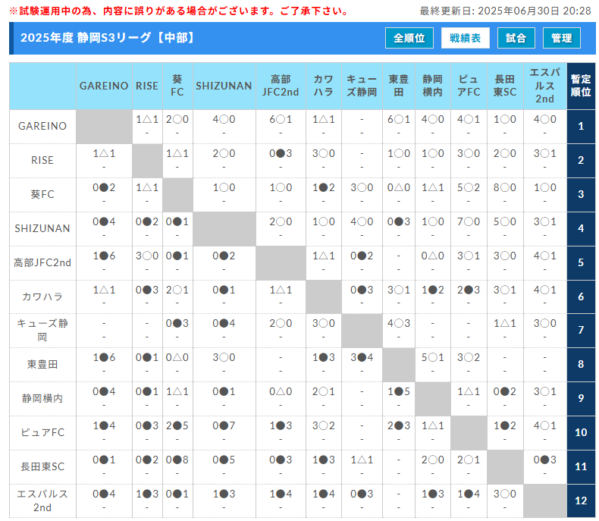Screen dimensions: 599x521
Task: Select the 静岡横内 row label
Action: [x=42, y=398]
